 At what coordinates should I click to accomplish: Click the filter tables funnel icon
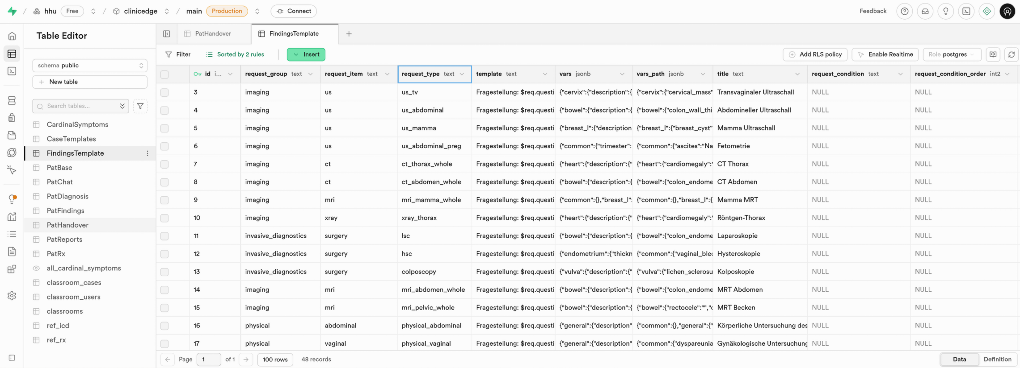[140, 106]
